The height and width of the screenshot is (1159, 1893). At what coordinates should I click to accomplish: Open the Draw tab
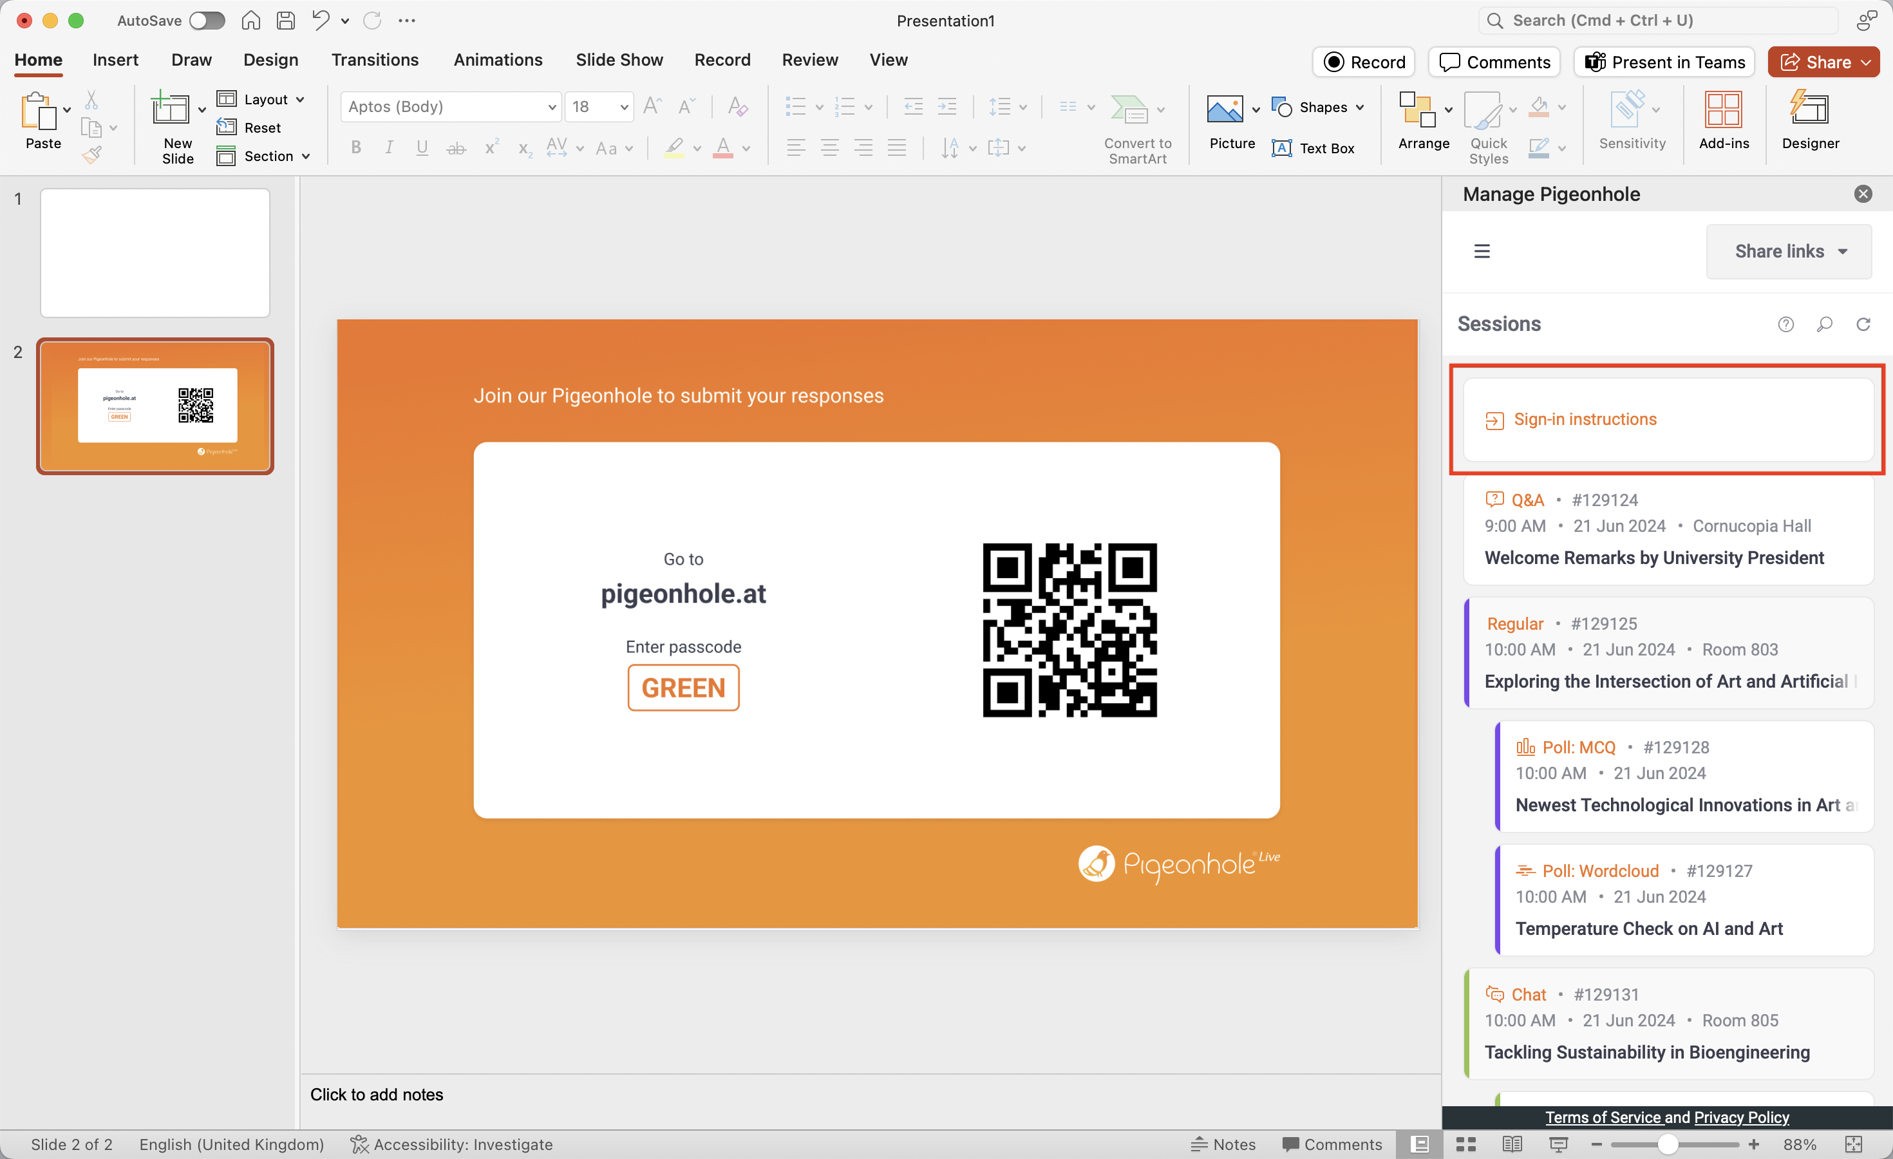(191, 60)
